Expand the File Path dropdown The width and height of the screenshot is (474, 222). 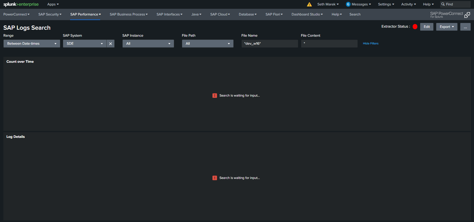click(208, 44)
